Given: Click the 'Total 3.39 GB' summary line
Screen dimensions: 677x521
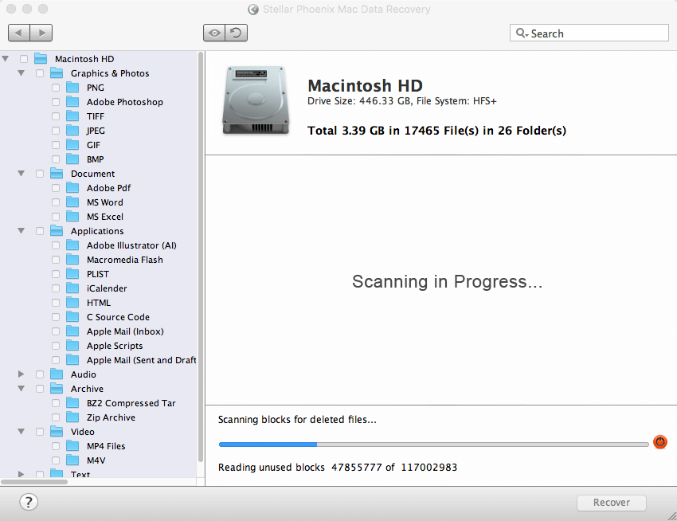Looking at the screenshot, I should (x=436, y=131).
